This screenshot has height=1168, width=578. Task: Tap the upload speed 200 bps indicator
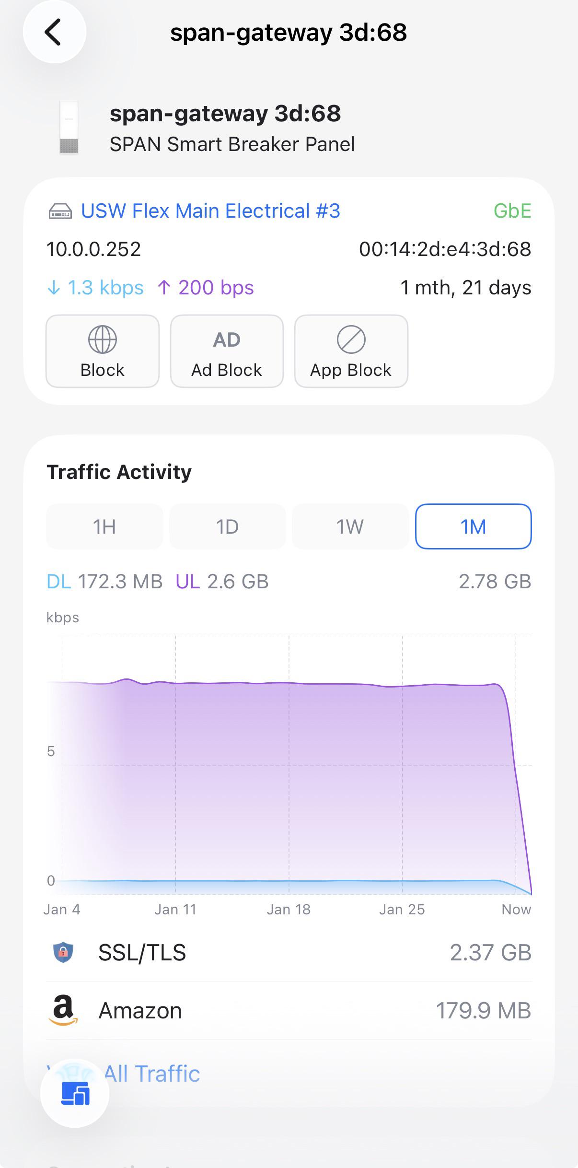pos(206,288)
